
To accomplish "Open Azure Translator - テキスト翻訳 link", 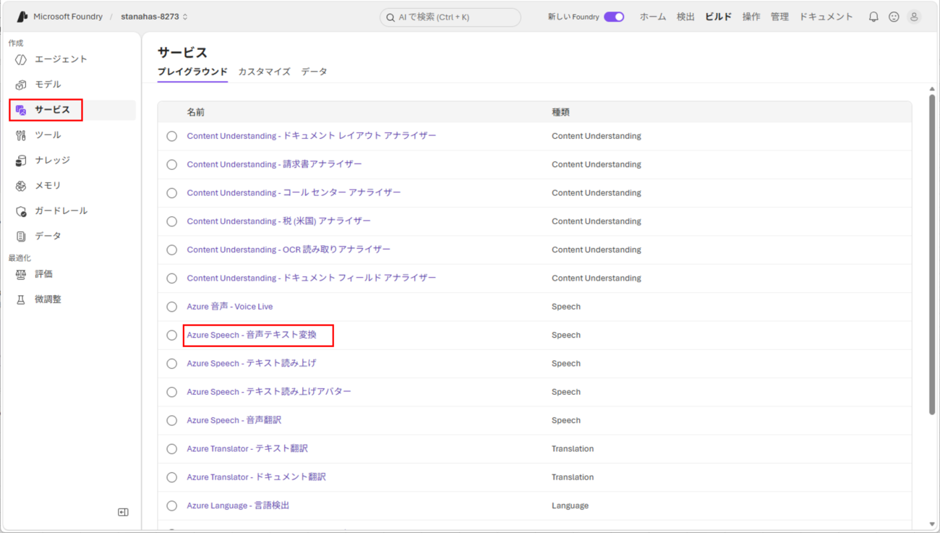I will (x=247, y=448).
